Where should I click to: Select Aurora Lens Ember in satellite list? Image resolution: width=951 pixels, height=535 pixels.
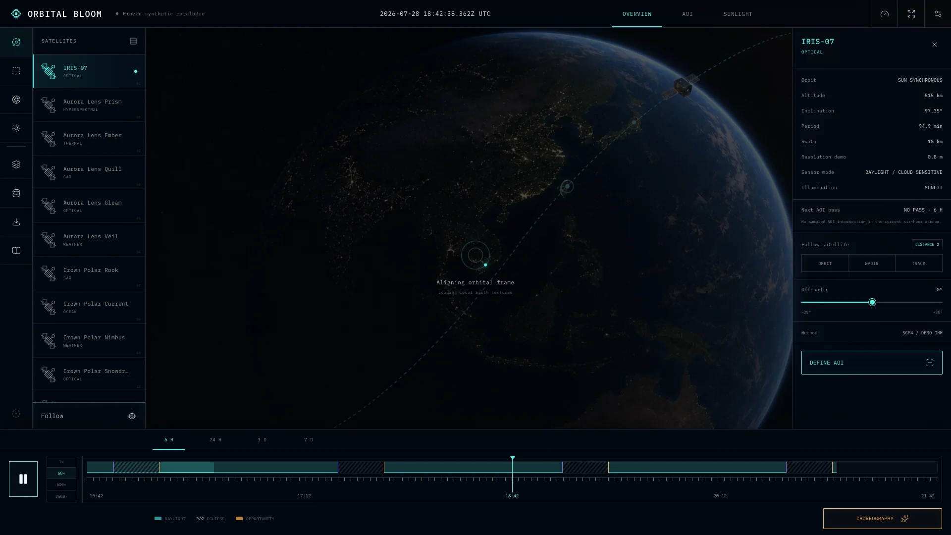click(89, 139)
